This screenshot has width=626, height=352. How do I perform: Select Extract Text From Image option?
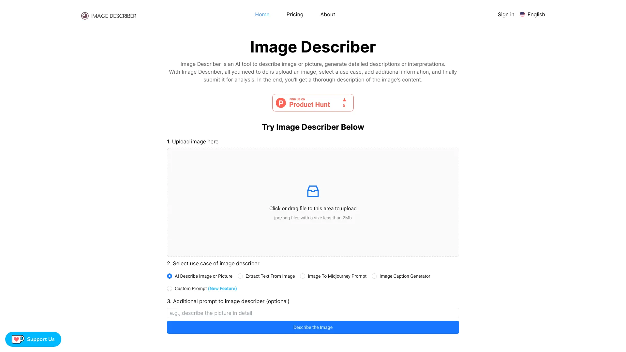(x=240, y=276)
